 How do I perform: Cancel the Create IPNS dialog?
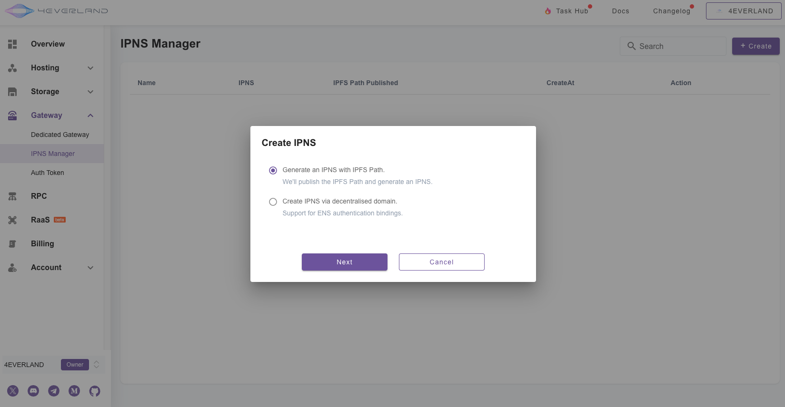point(441,262)
